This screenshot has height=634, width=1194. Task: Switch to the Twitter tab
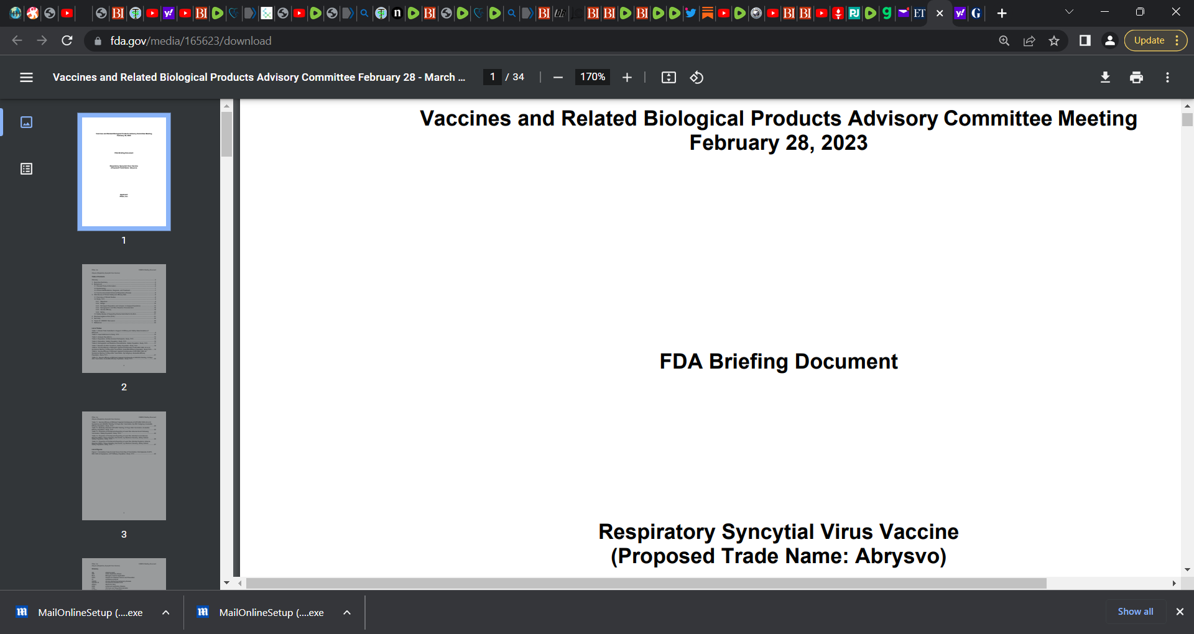tap(691, 13)
